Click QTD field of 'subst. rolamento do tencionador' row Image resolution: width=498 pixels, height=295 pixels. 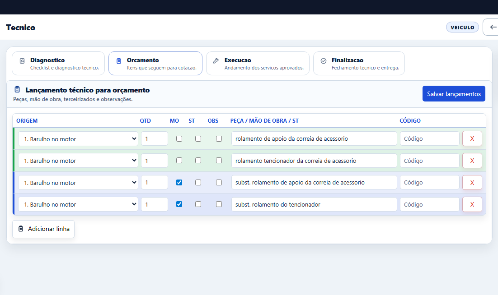point(155,204)
